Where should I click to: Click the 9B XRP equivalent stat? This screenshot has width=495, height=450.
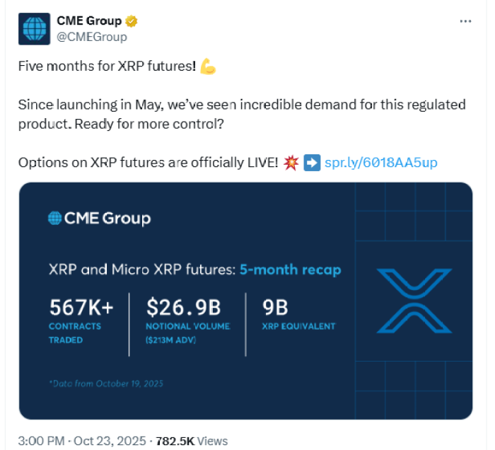pos(274,307)
